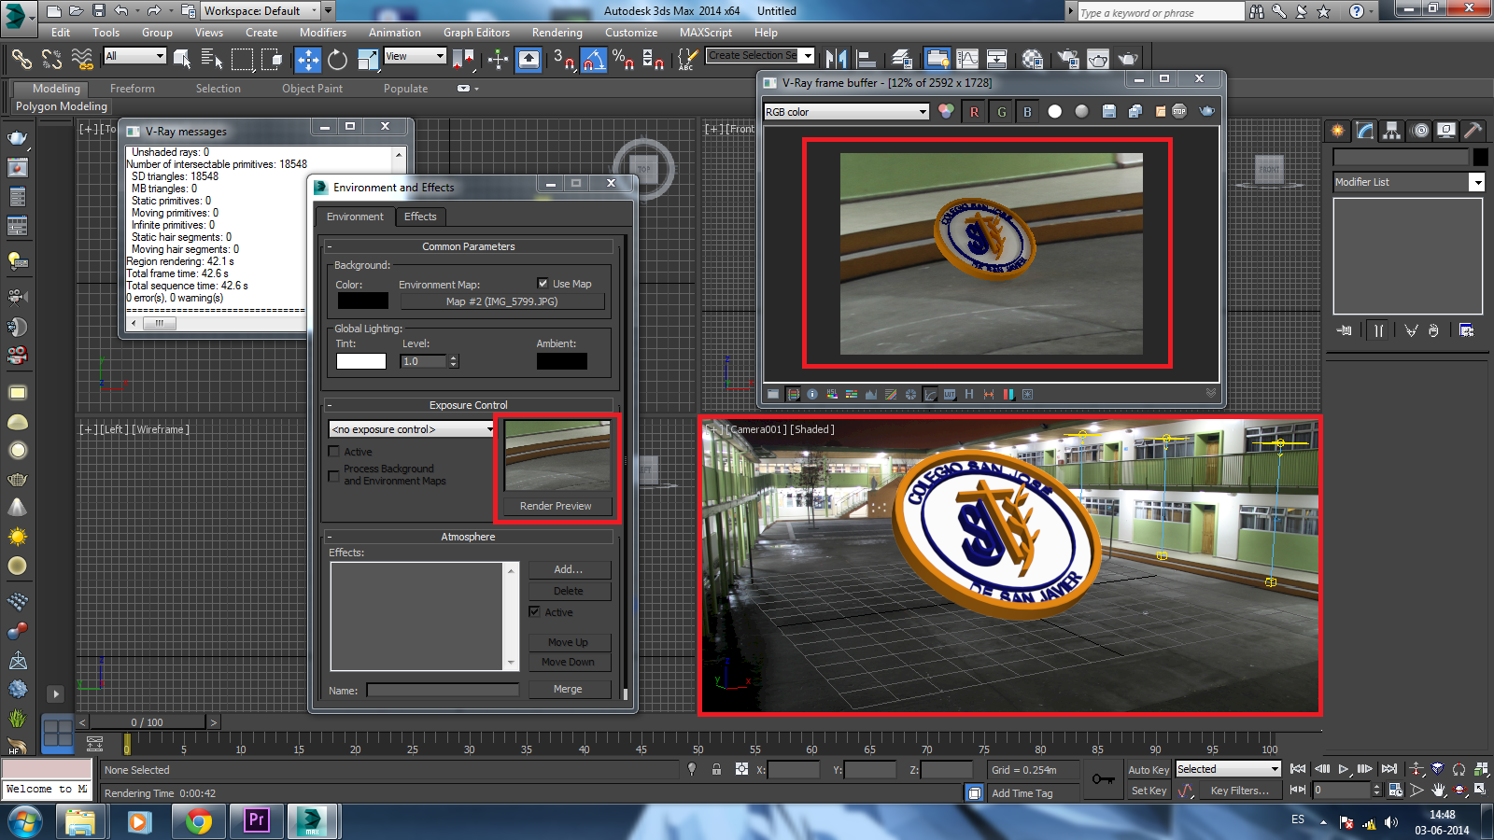Open the Rendering menu
1494x840 pixels.
tap(557, 33)
